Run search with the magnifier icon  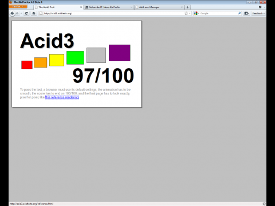pyautogui.click(x=239, y=13)
